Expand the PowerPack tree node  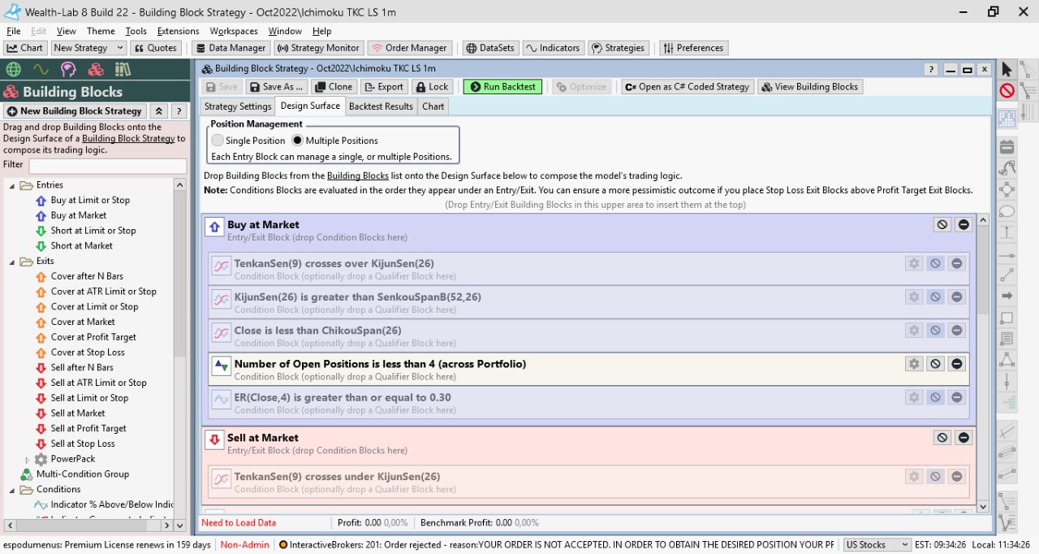click(28, 460)
